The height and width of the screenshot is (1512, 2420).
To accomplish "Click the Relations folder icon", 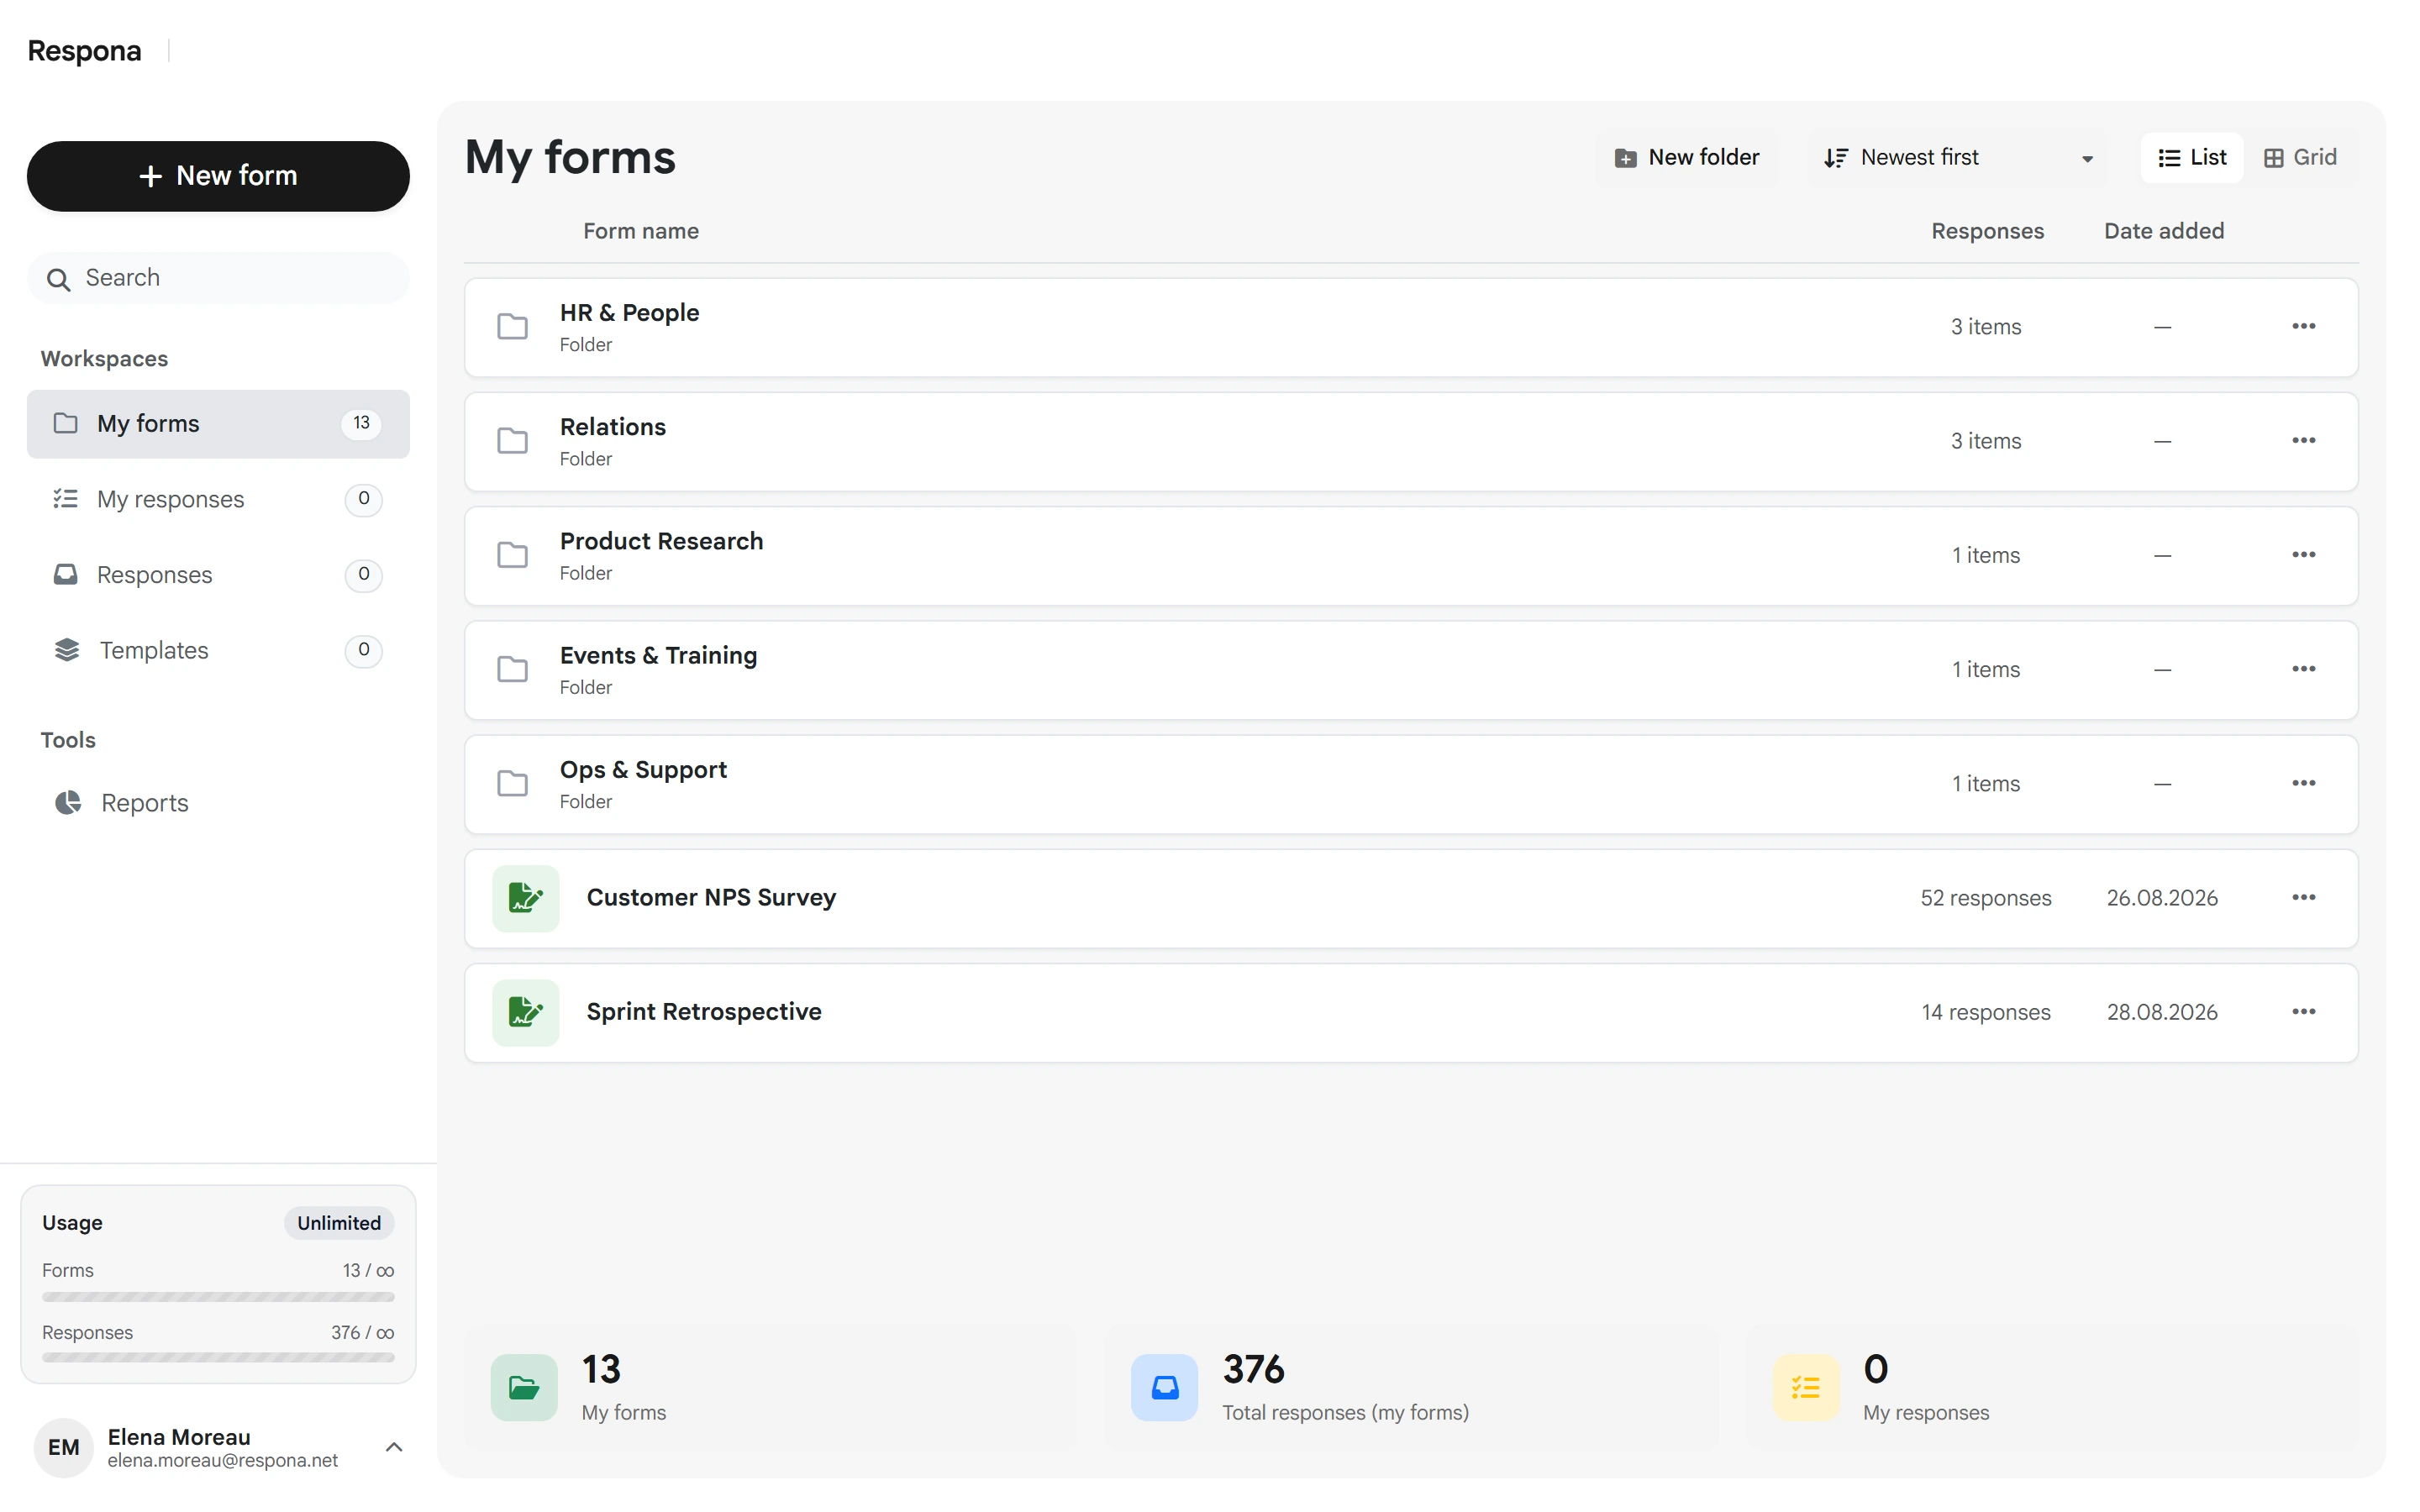I will (512, 441).
